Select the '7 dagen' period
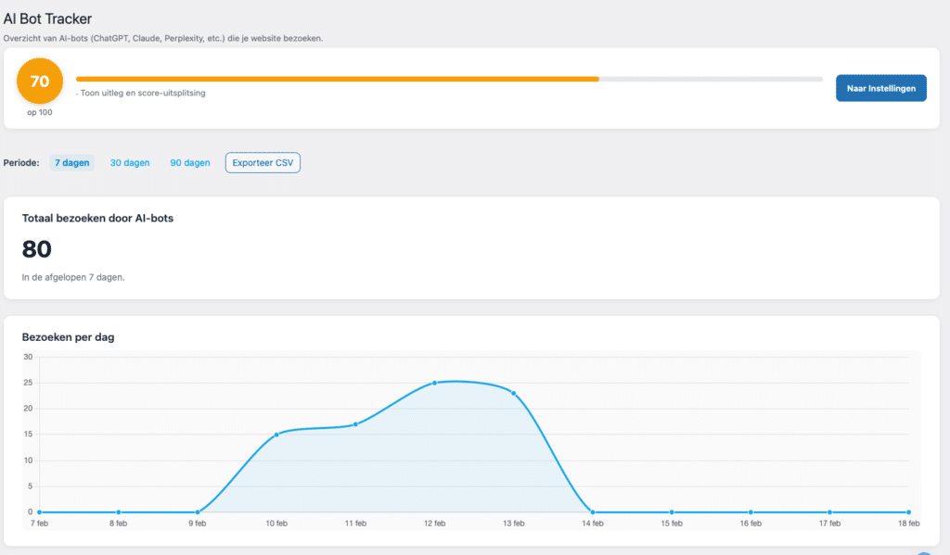Image resolution: width=950 pixels, height=555 pixels. (72, 163)
